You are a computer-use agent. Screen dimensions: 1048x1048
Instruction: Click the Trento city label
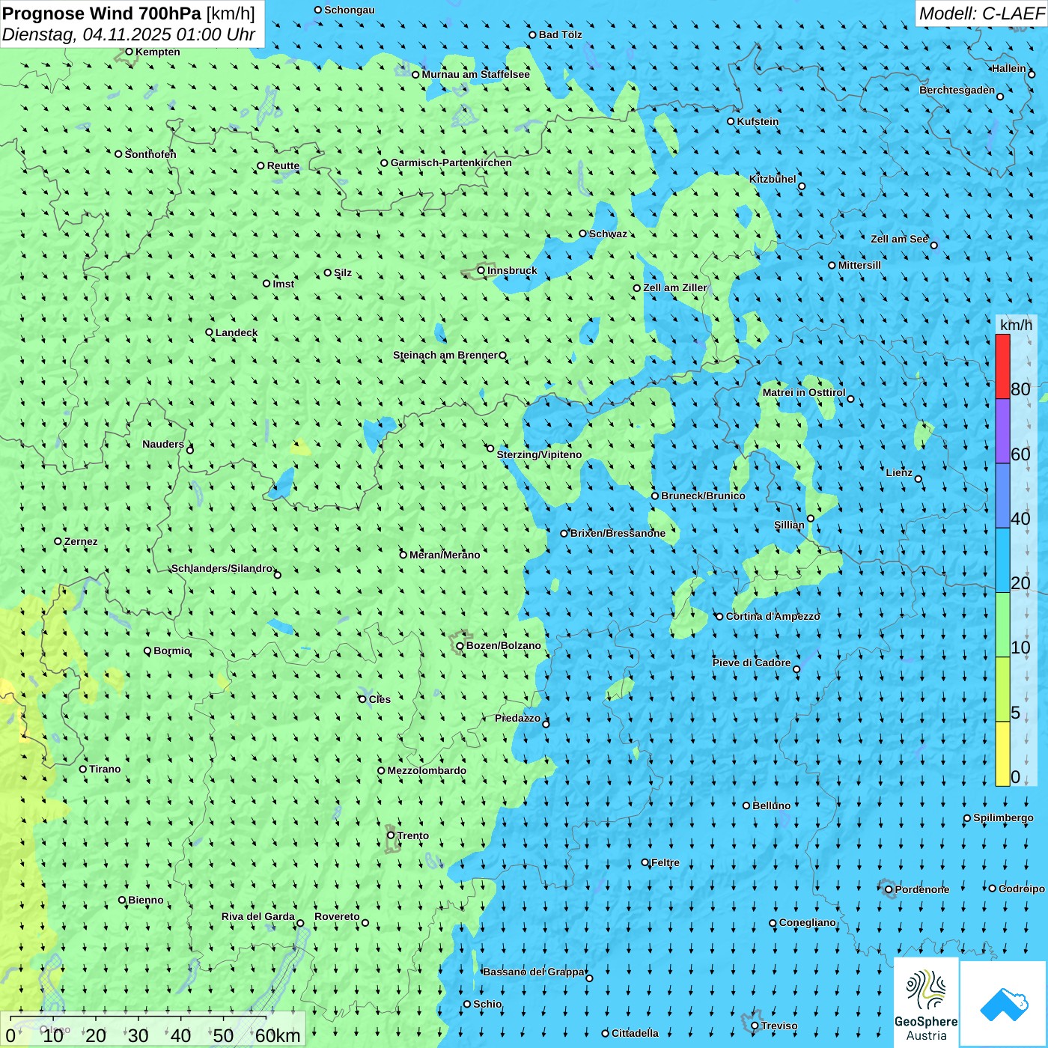(x=413, y=835)
